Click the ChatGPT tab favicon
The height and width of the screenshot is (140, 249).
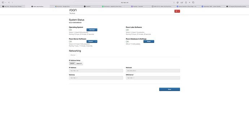pos(85,6)
